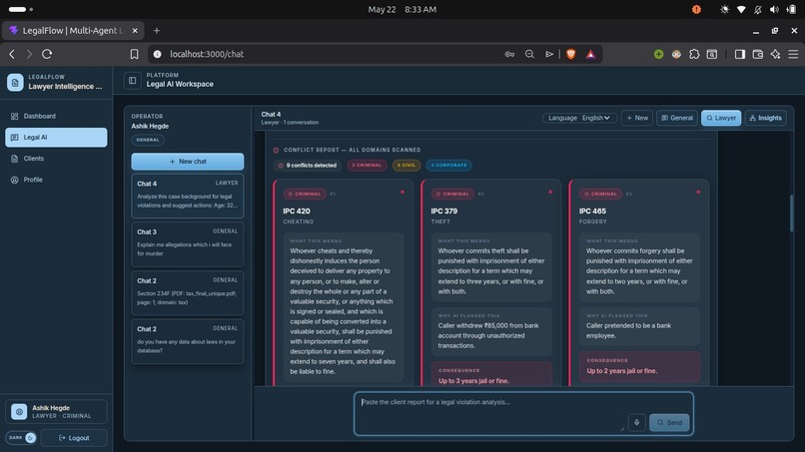Click the red status dot on IPC 420 card
This screenshot has height=452, width=805.
(402, 192)
